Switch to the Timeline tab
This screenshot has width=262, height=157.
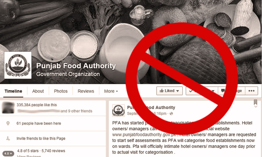pyautogui.click(x=13, y=91)
